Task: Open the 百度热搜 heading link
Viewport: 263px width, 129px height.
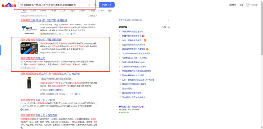Action: tap(124, 27)
